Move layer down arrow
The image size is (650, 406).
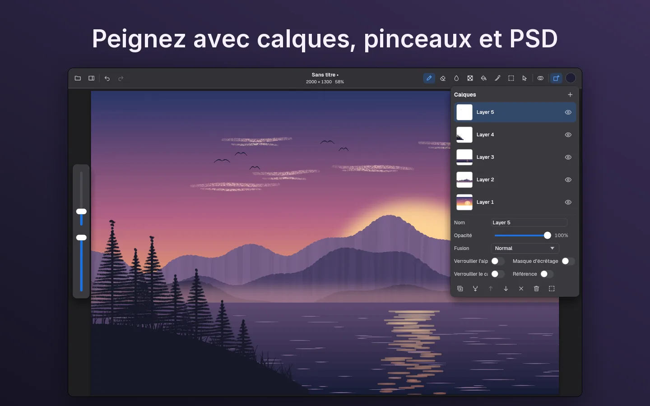pos(506,289)
